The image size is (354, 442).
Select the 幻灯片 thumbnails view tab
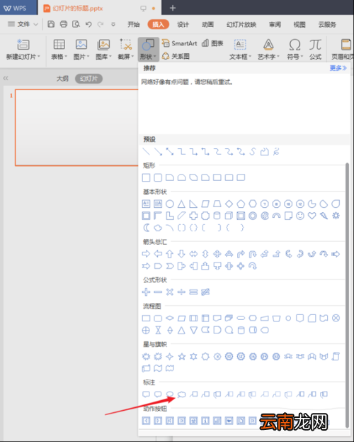pos(88,78)
